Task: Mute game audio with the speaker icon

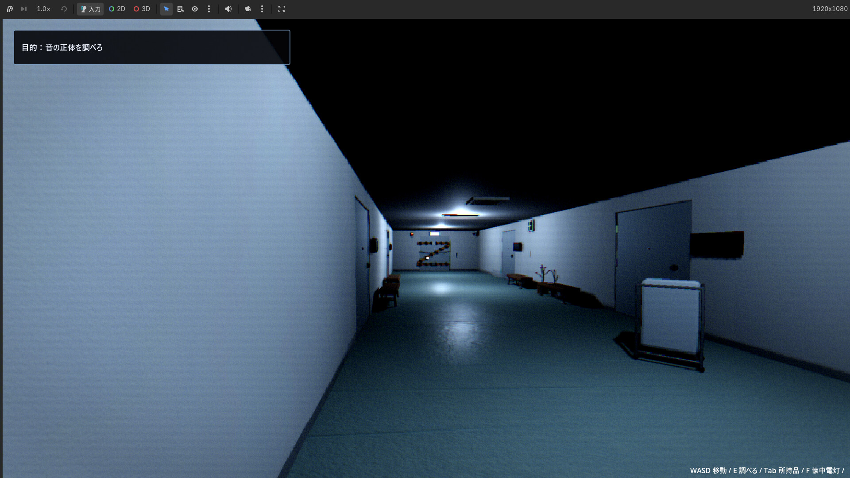Action: (x=228, y=9)
